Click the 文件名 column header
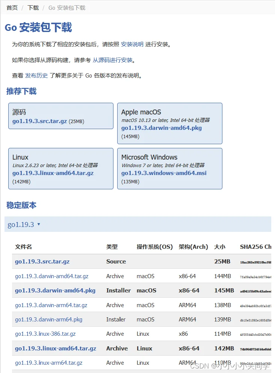This screenshot has height=373, width=275. click(x=23, y=247)
